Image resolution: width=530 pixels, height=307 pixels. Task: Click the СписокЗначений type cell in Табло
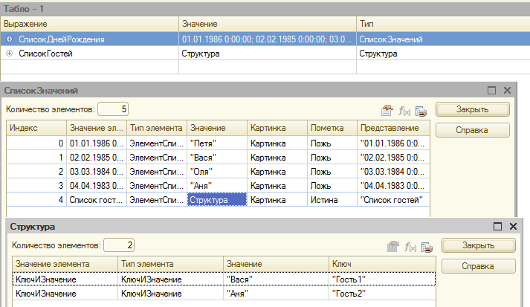(x=443, y=39)
